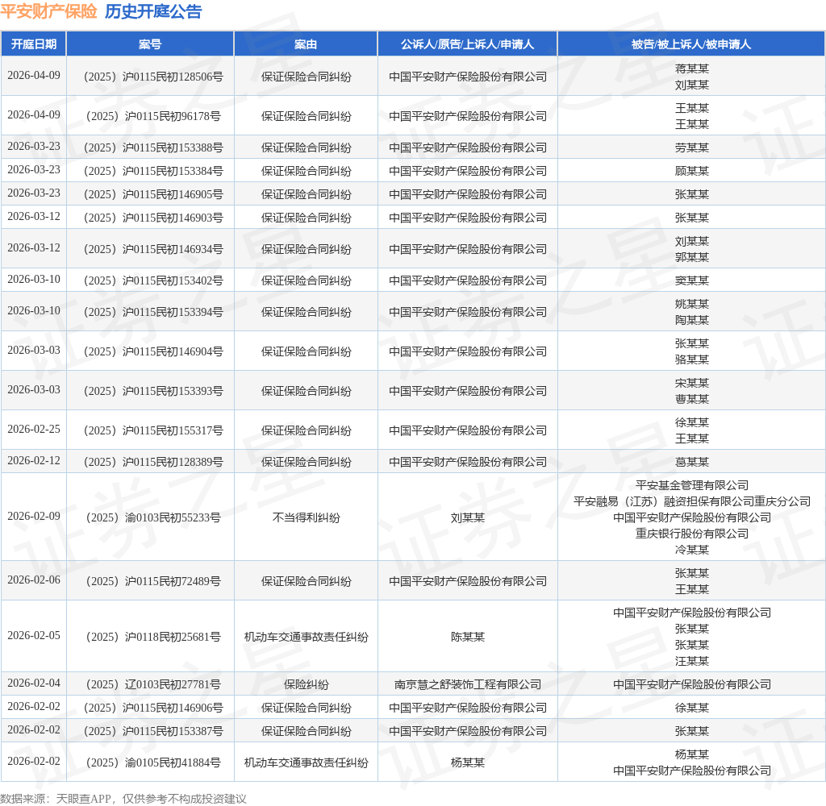The image size is (826, 806).
Task: Click the 案由 column header
Action: click(x=305, y=44)
